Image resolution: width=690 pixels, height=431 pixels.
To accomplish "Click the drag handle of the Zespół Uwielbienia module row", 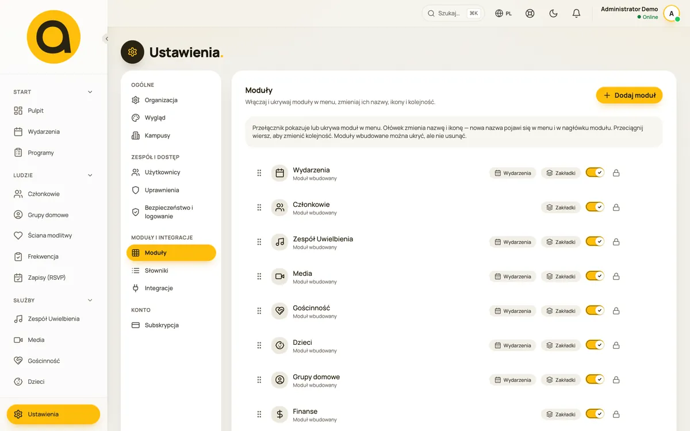I will coord(259,242).
